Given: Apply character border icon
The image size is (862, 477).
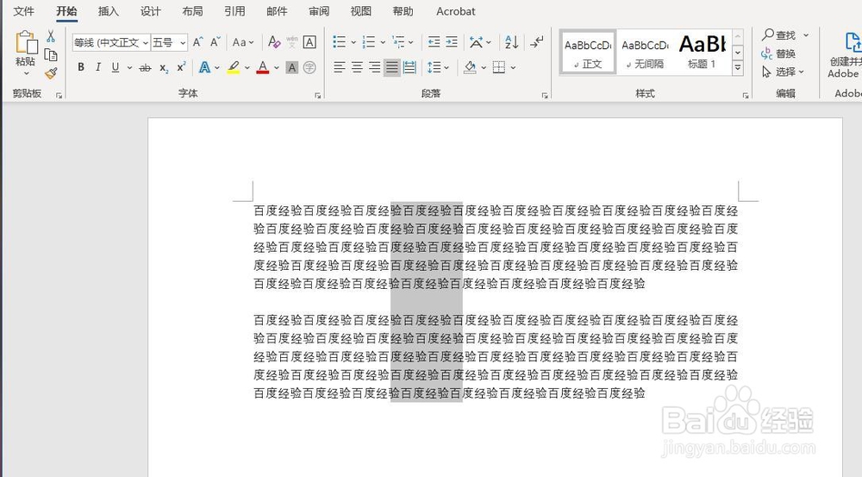Looking at the screenshot, I should pyautogui.click(x=309, y=42).
